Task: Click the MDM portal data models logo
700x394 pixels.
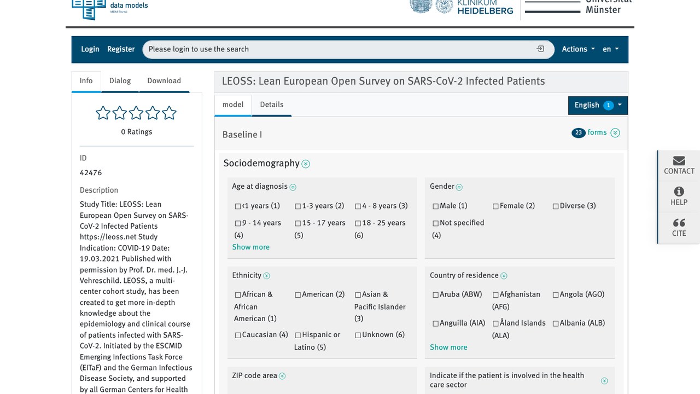Action: 110,9
